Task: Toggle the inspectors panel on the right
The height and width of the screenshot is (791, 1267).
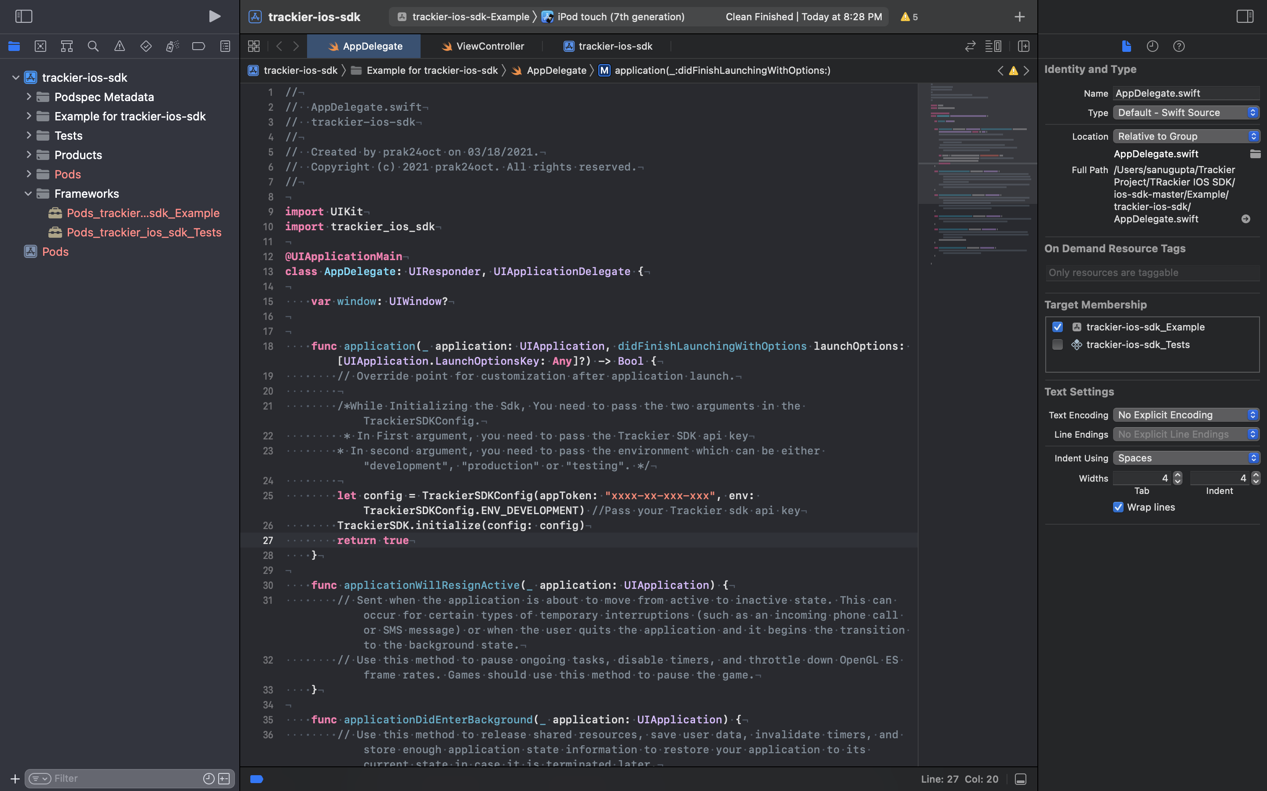Action: (1245, 16)
